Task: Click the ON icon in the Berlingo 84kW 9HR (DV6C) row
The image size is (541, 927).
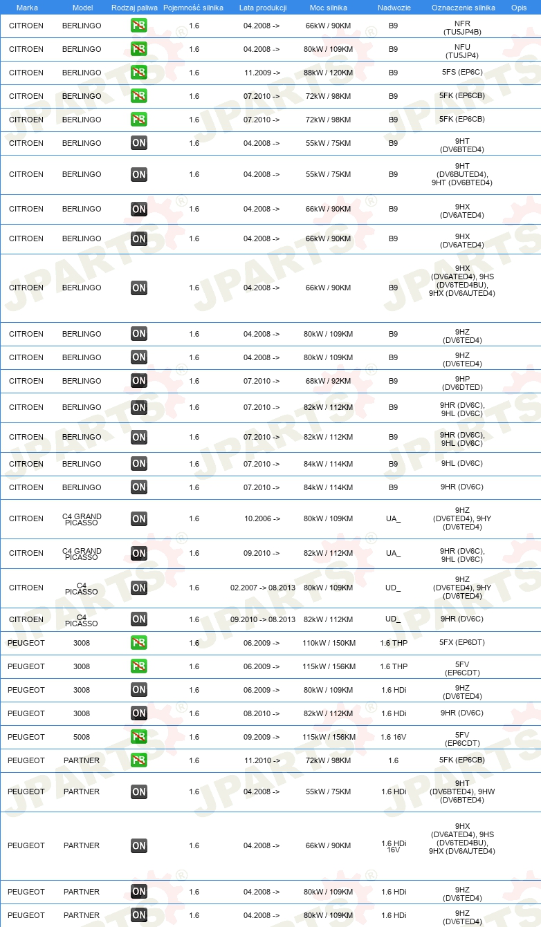Action: point(138,487)
